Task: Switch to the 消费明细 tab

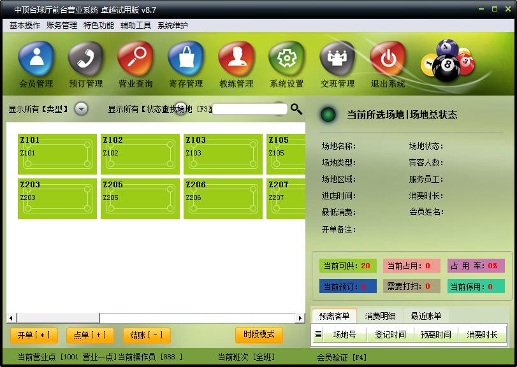Action: coord(380,316)
